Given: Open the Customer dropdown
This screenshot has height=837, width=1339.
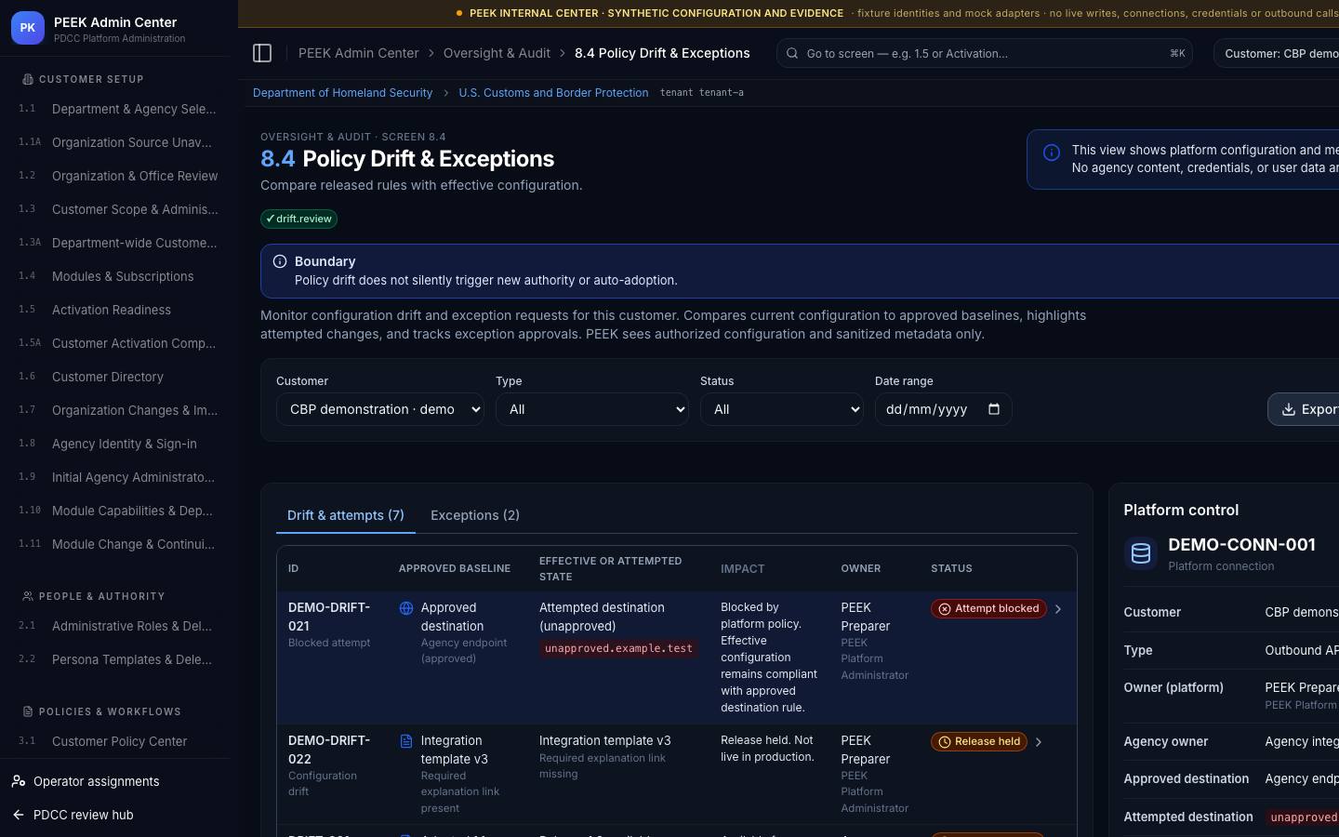Looking at the screenshot, I should click(x=380, y=409).
